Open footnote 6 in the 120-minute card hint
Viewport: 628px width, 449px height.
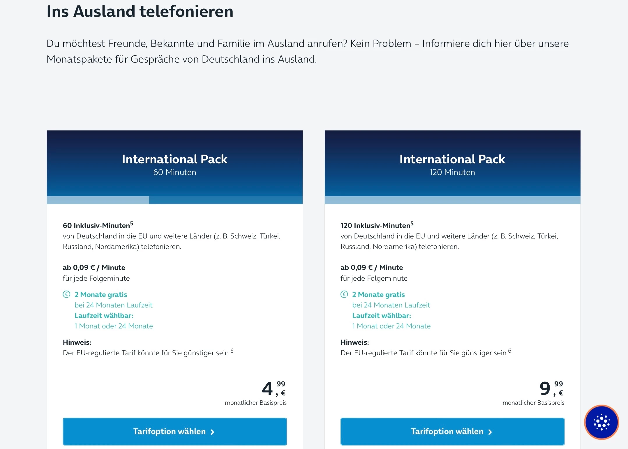[509, 351]
